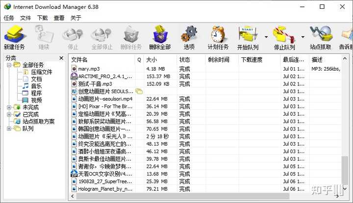This screenshot has width=353, height=203.
Task: Select the Hologram_Planet_by_n file row
Action: tap(206, 189)
